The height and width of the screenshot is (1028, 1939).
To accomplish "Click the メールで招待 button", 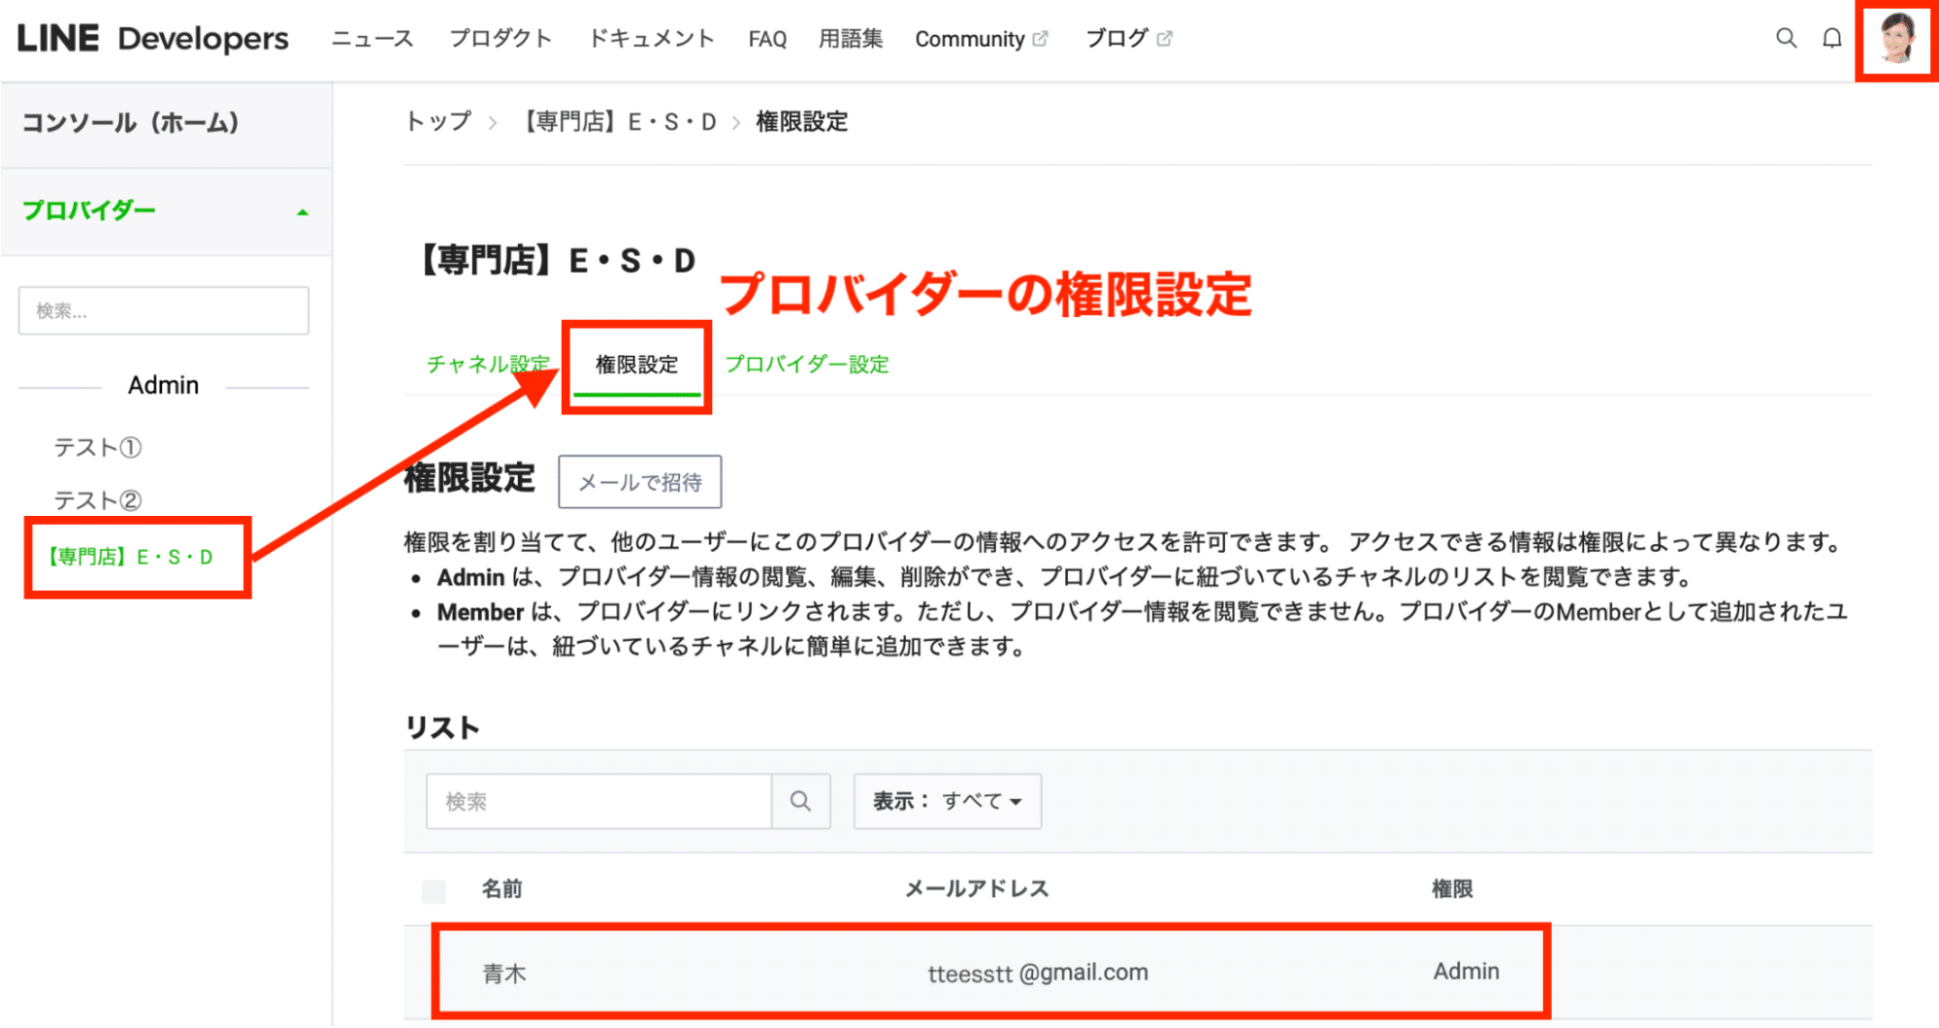I will click(639, 481).
